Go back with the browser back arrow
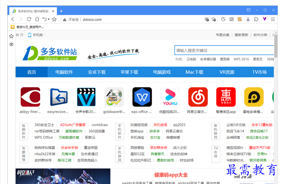This screenshot has height=184, width=281. 13,19
